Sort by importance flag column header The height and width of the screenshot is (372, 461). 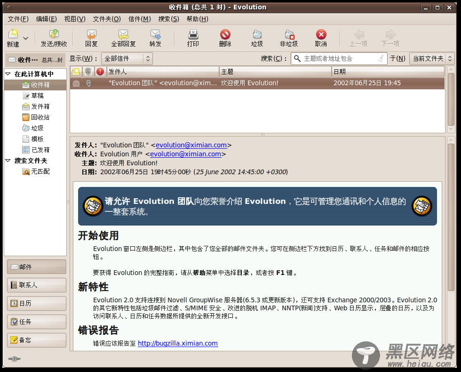[100, 72]
